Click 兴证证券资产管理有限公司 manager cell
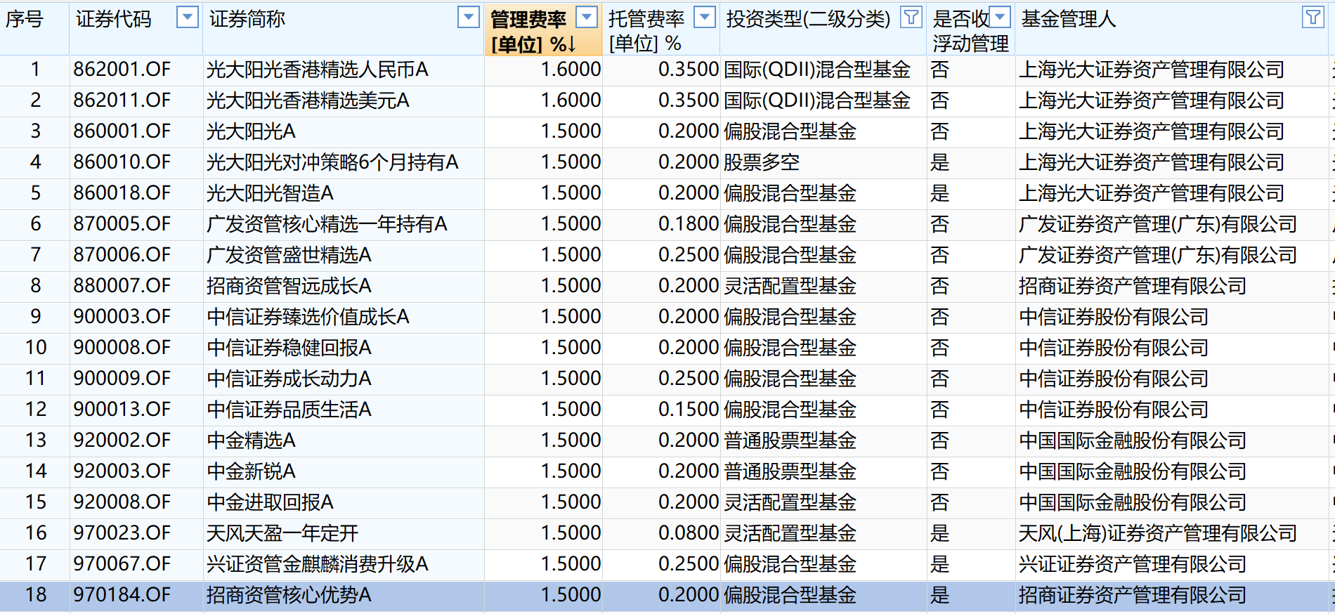This screenshot has height=614, width=1335. 1132,564
